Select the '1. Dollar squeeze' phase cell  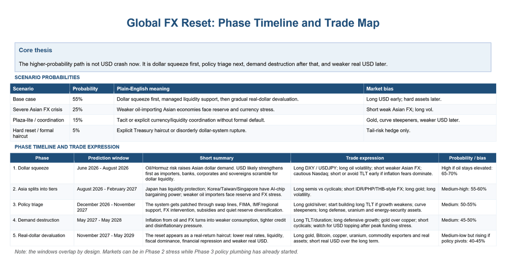click(x=42, y=173)
